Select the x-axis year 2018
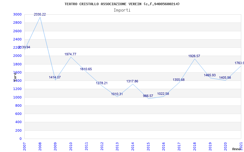Viewport: 244px width, 152px height. (x=195, y=146)
